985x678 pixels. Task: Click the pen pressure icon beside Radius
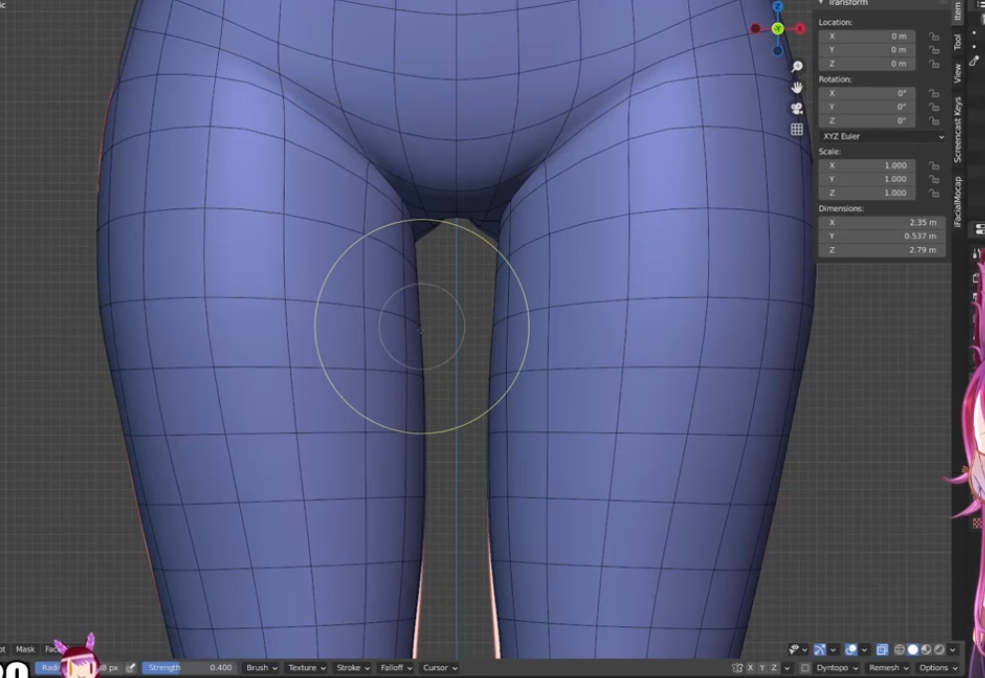(130, 668)
